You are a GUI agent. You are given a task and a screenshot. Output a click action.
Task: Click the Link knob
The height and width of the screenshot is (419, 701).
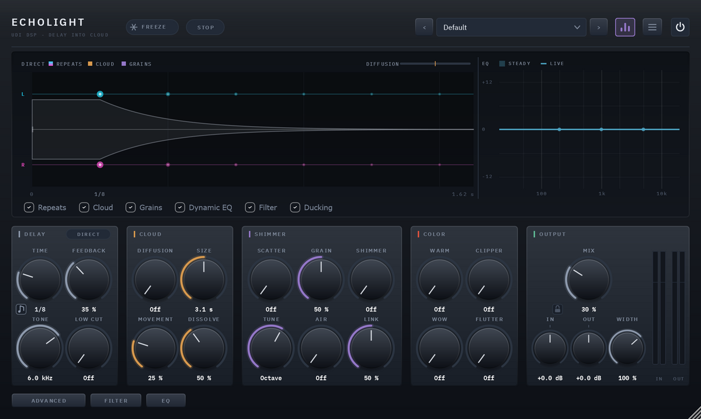tap(371, 348)
